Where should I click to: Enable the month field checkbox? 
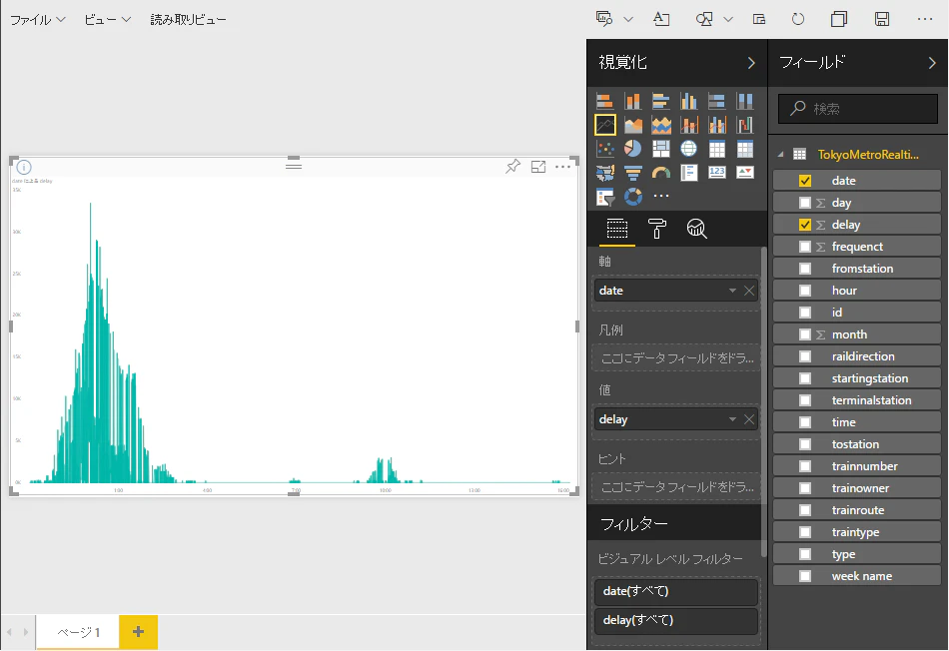point(805,334)
